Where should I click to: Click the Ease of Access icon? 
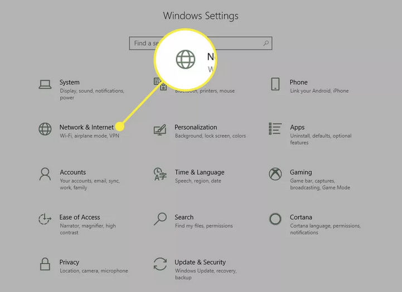point(45,219)
